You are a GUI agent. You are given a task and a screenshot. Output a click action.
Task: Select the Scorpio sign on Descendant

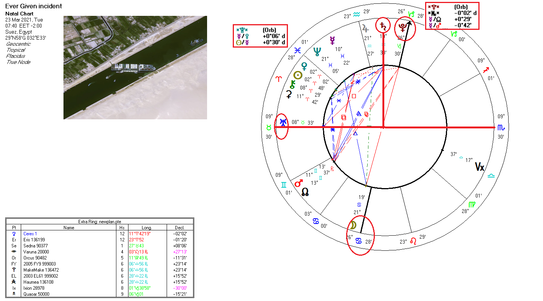(501, 127)
